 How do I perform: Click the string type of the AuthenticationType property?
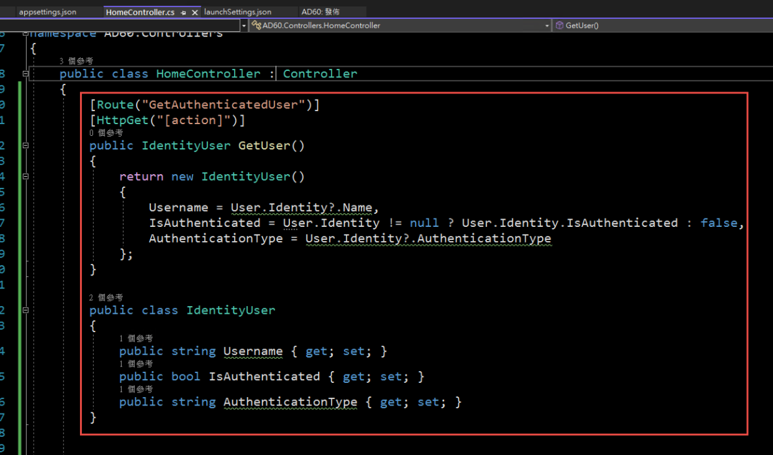193,402
